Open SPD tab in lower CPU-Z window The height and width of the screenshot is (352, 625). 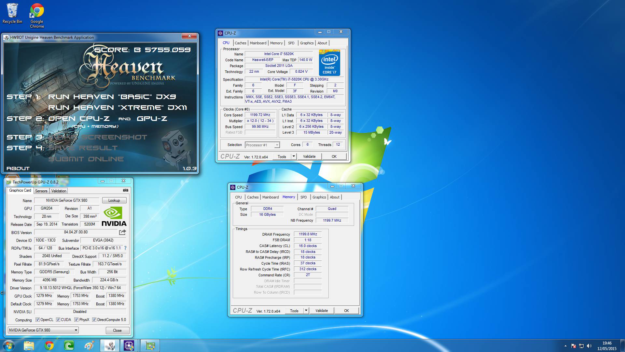tap(304, 197)
